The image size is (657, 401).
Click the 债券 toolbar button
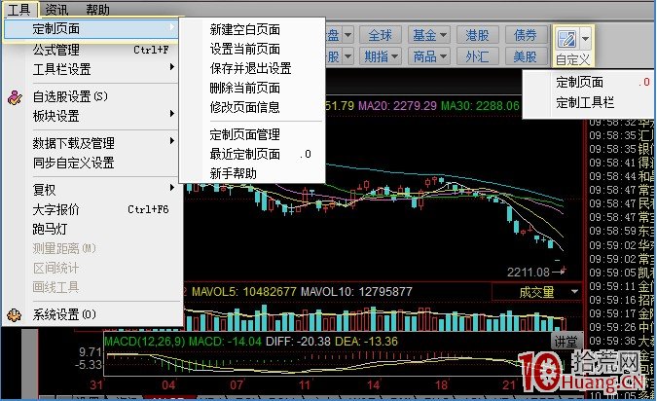pyautogui.click(x=526, y=35)
